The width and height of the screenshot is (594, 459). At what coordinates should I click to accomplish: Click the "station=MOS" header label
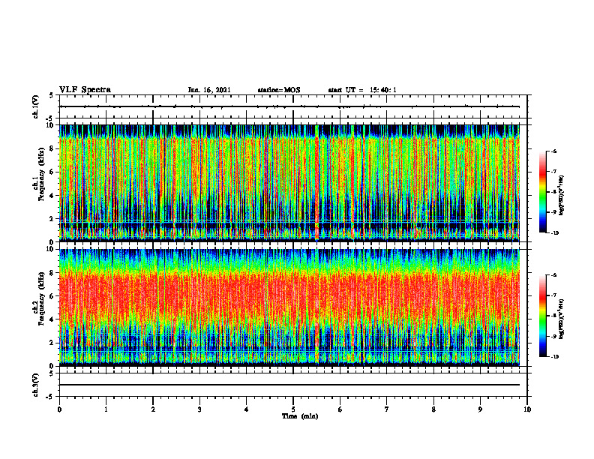(x=279, y=90)
